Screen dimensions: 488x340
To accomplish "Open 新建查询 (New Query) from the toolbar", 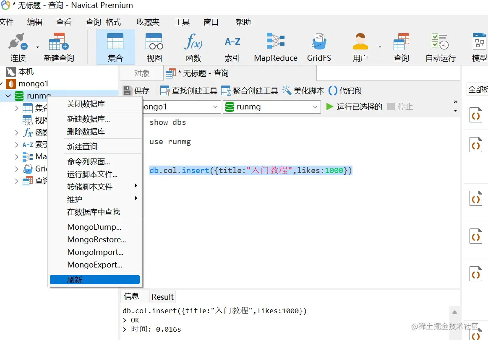I will click(x=59, y=47).
